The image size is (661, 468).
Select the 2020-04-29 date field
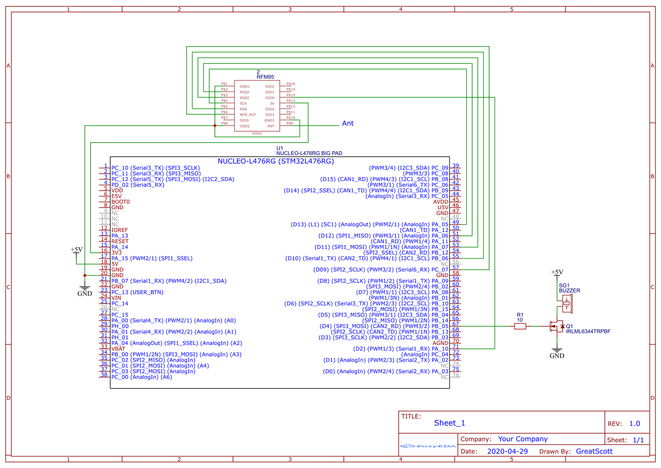tap(507, 452)
